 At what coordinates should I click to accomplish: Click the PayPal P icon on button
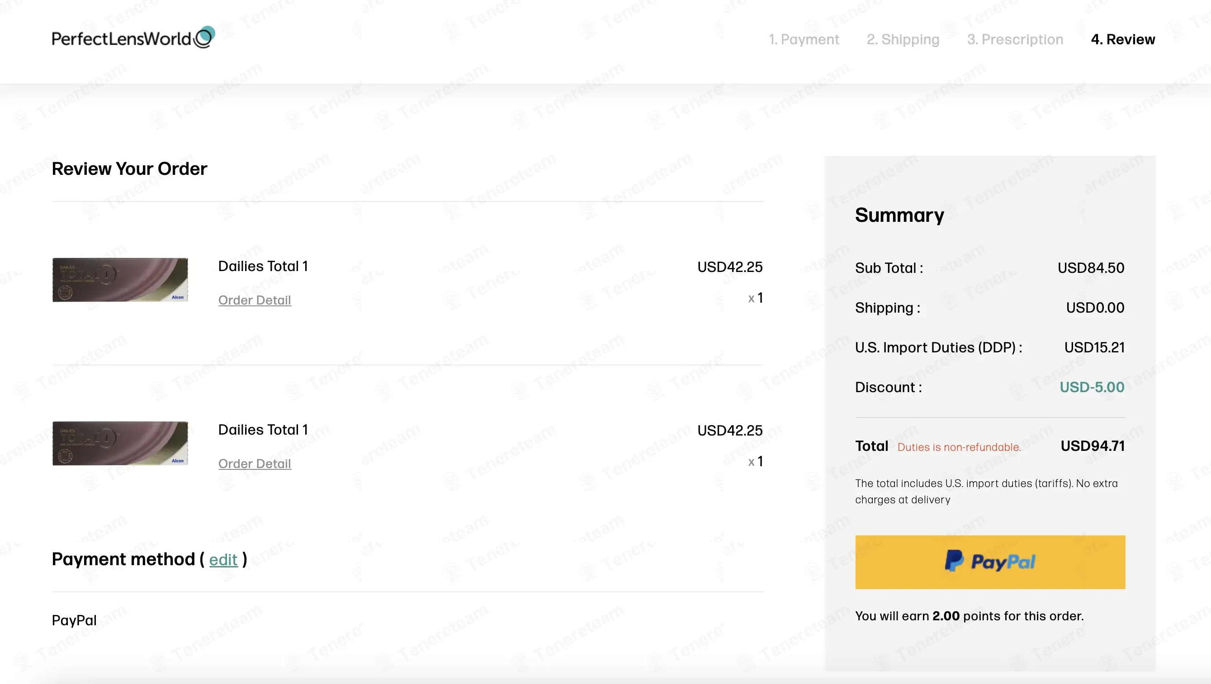click(x=954, y=561)
